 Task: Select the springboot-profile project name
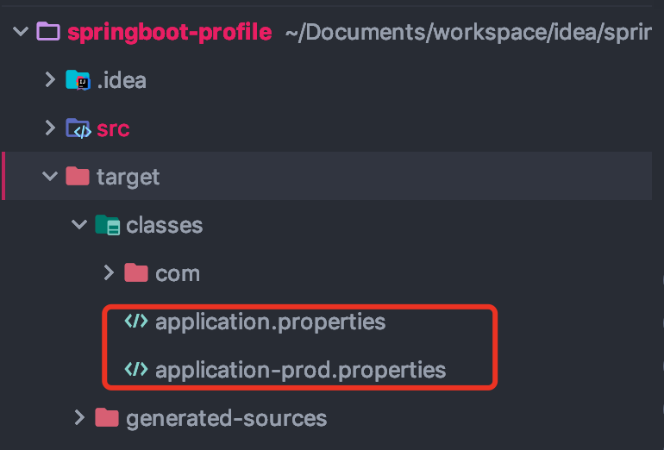tap(169, 33)
